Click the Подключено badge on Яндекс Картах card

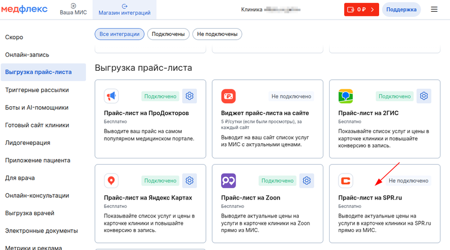pyautogui.click(x=160, y=181)
